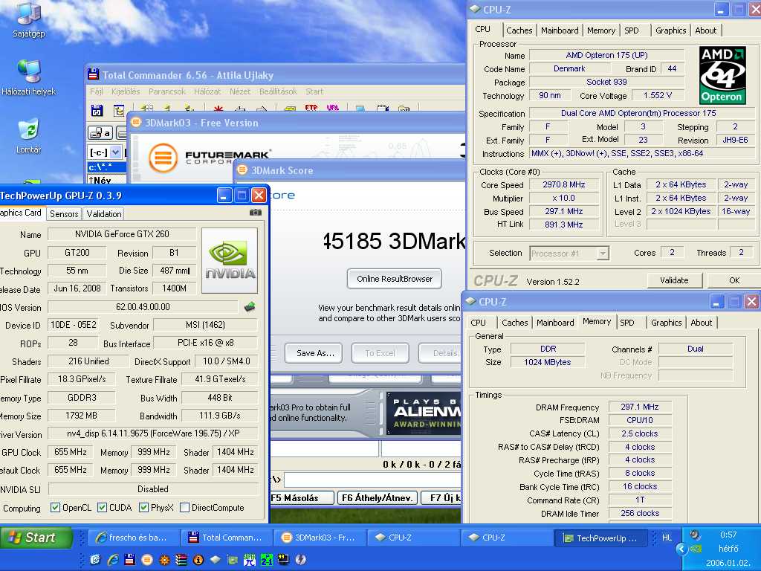Click the URL icon in Total Commander toolbar
The width and height of the screenshot is (761, 571).
(332, 108)
